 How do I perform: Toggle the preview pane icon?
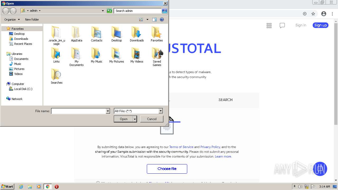(x=154, y=20)
